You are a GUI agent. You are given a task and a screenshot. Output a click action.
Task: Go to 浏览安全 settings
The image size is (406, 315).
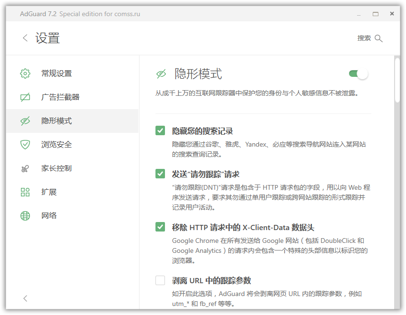tap(72, 145)
